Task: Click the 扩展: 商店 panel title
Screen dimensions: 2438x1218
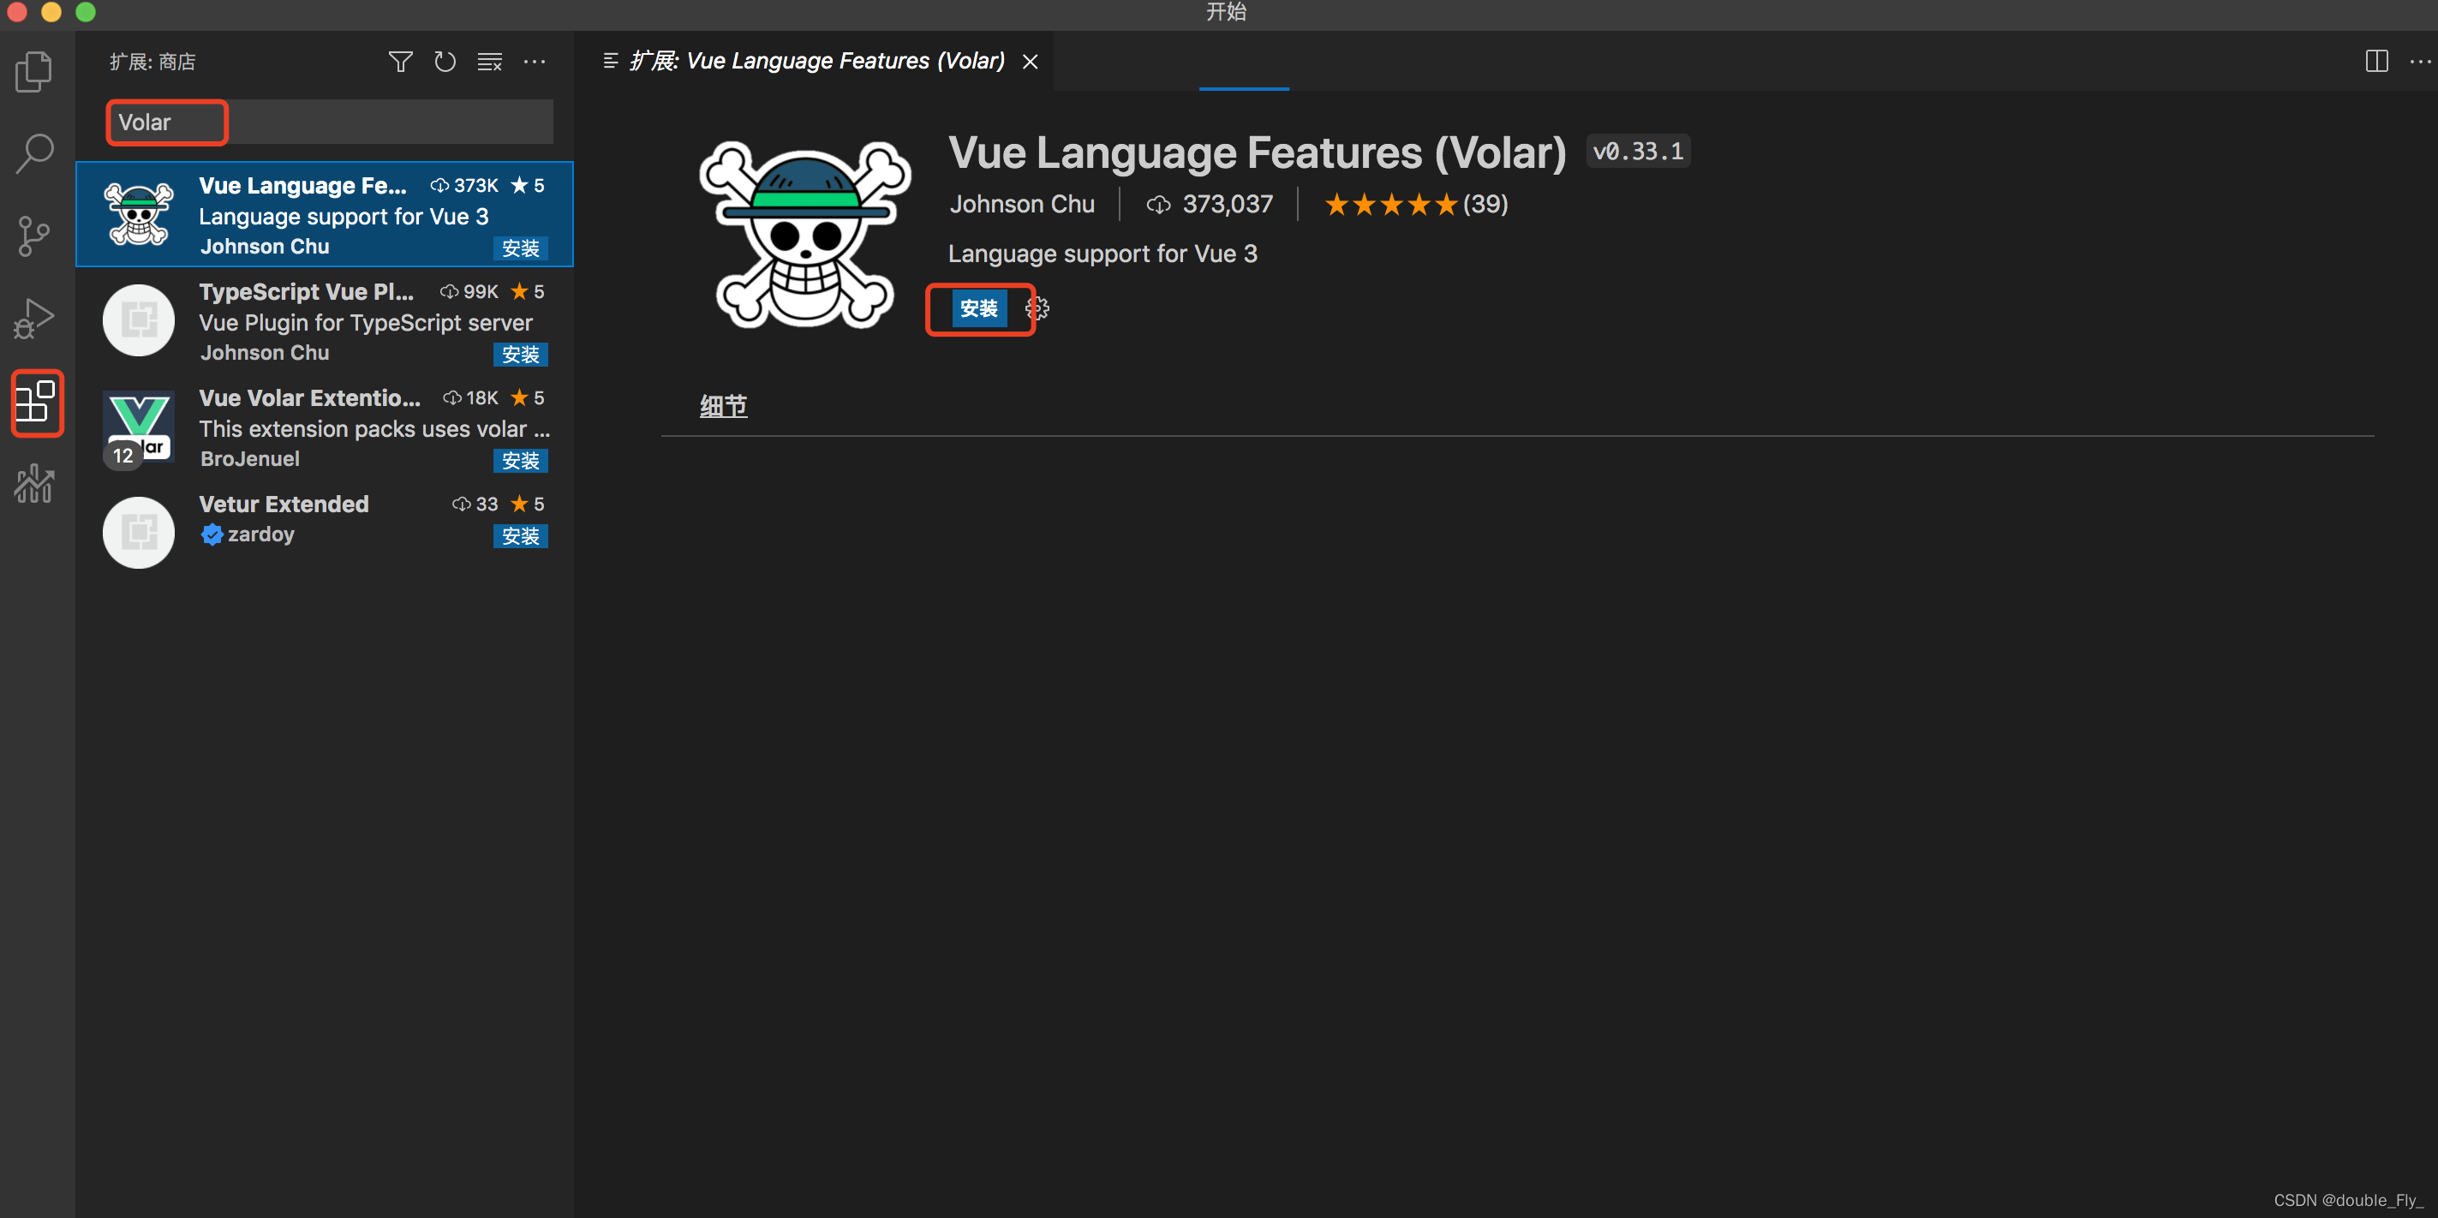Action: pyautogui.click(x=152, y=63)
